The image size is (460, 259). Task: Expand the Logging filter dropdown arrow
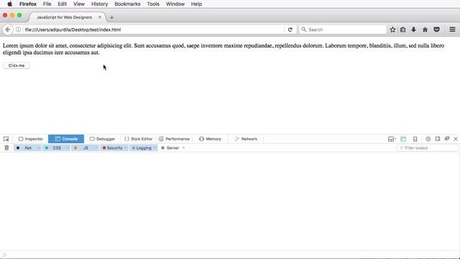(x=155, y=148)
